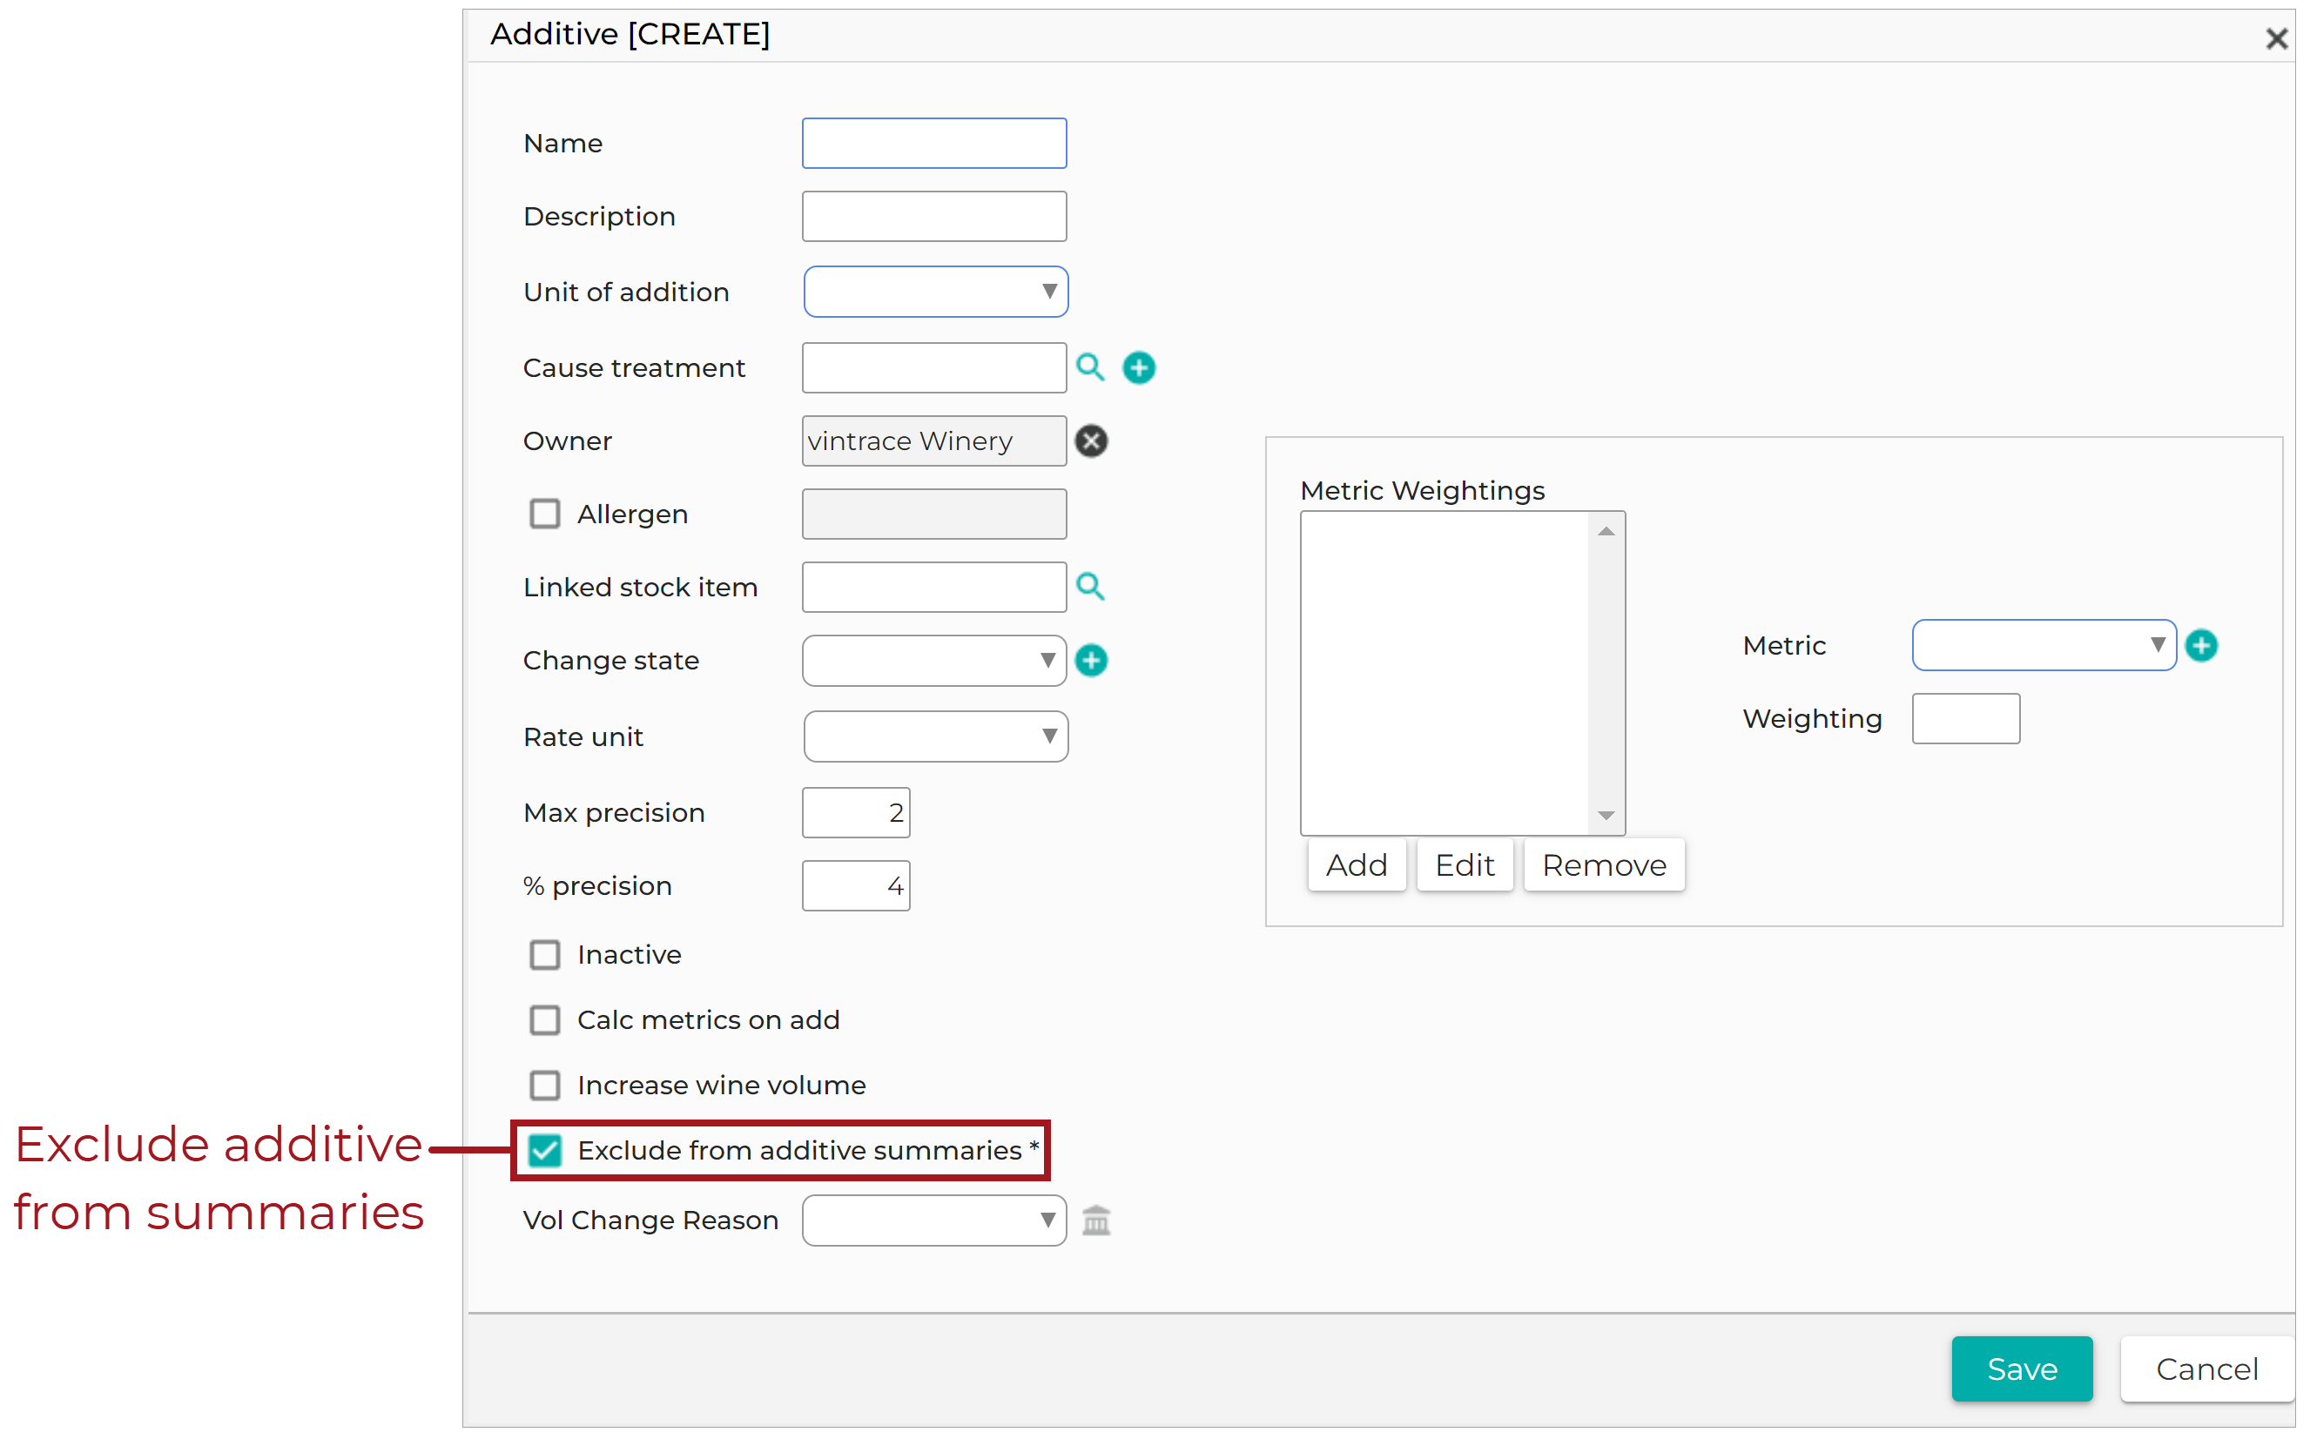Tick the Inactive checkbox
Image resolution: width=2310 pixels, height=1439 pixels.
pyautogui.click(x=544, y=955)
